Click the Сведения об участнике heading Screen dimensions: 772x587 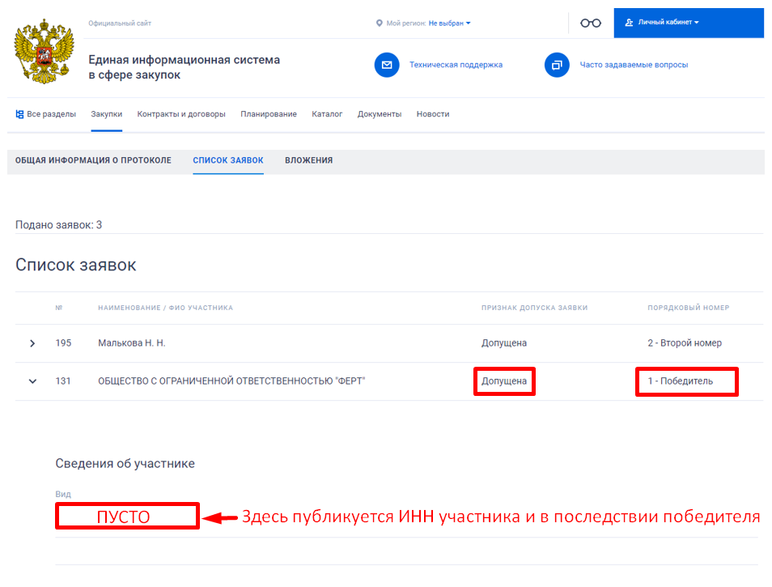(125, 464)
